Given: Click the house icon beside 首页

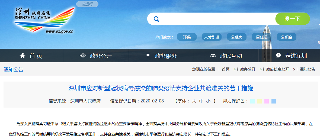Looking at the screenshot, I should coord(23,56).
